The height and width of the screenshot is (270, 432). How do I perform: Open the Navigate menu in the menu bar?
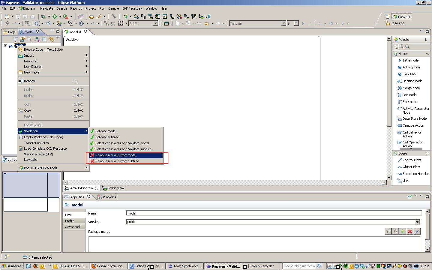coord(47,8)
